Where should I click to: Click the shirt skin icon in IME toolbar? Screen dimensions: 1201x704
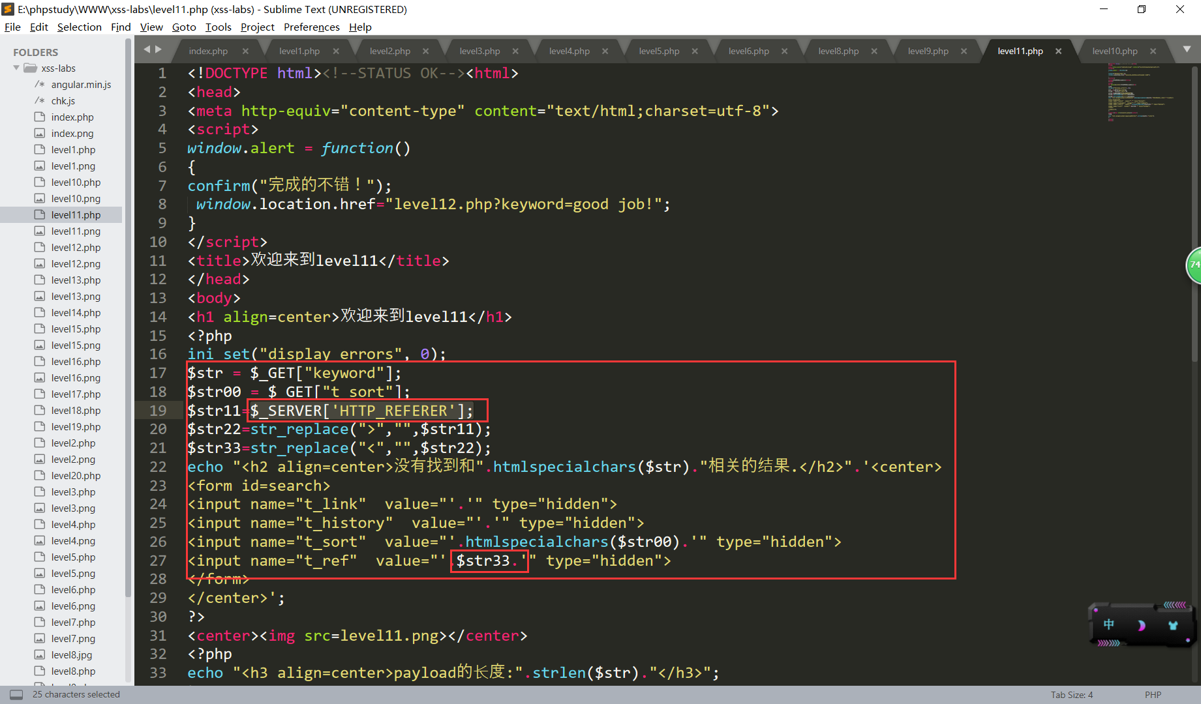click(1173, 625)
